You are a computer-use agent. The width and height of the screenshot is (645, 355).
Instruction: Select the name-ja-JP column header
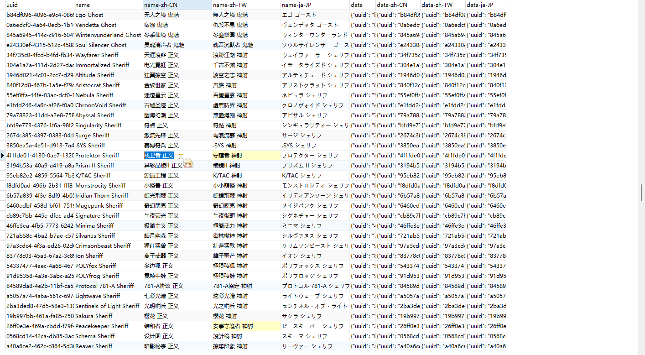point(315,5)
